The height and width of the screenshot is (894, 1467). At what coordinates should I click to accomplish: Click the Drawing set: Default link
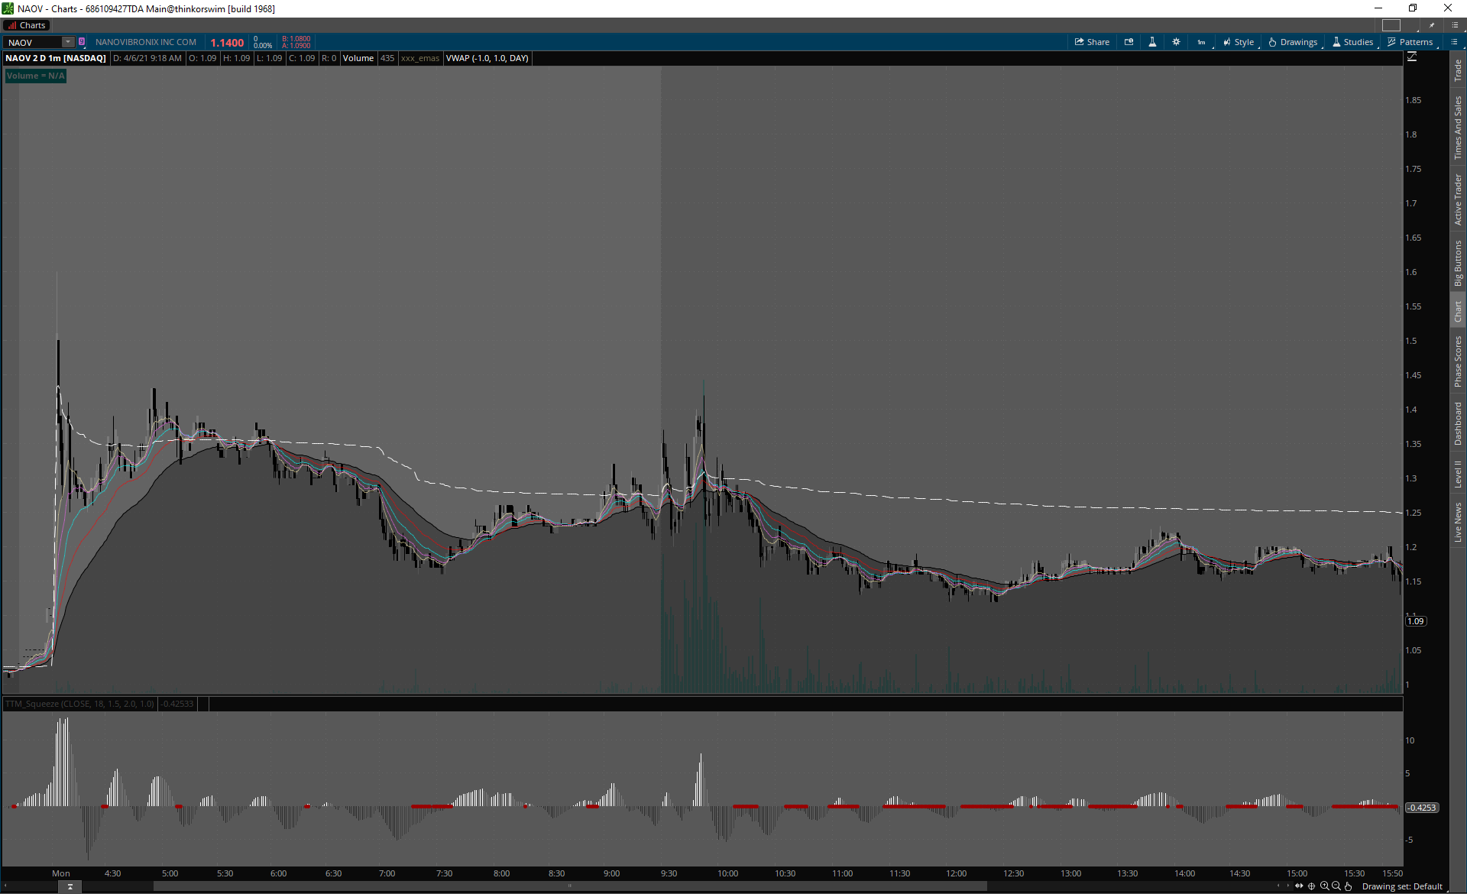[x=1402, y=886]
